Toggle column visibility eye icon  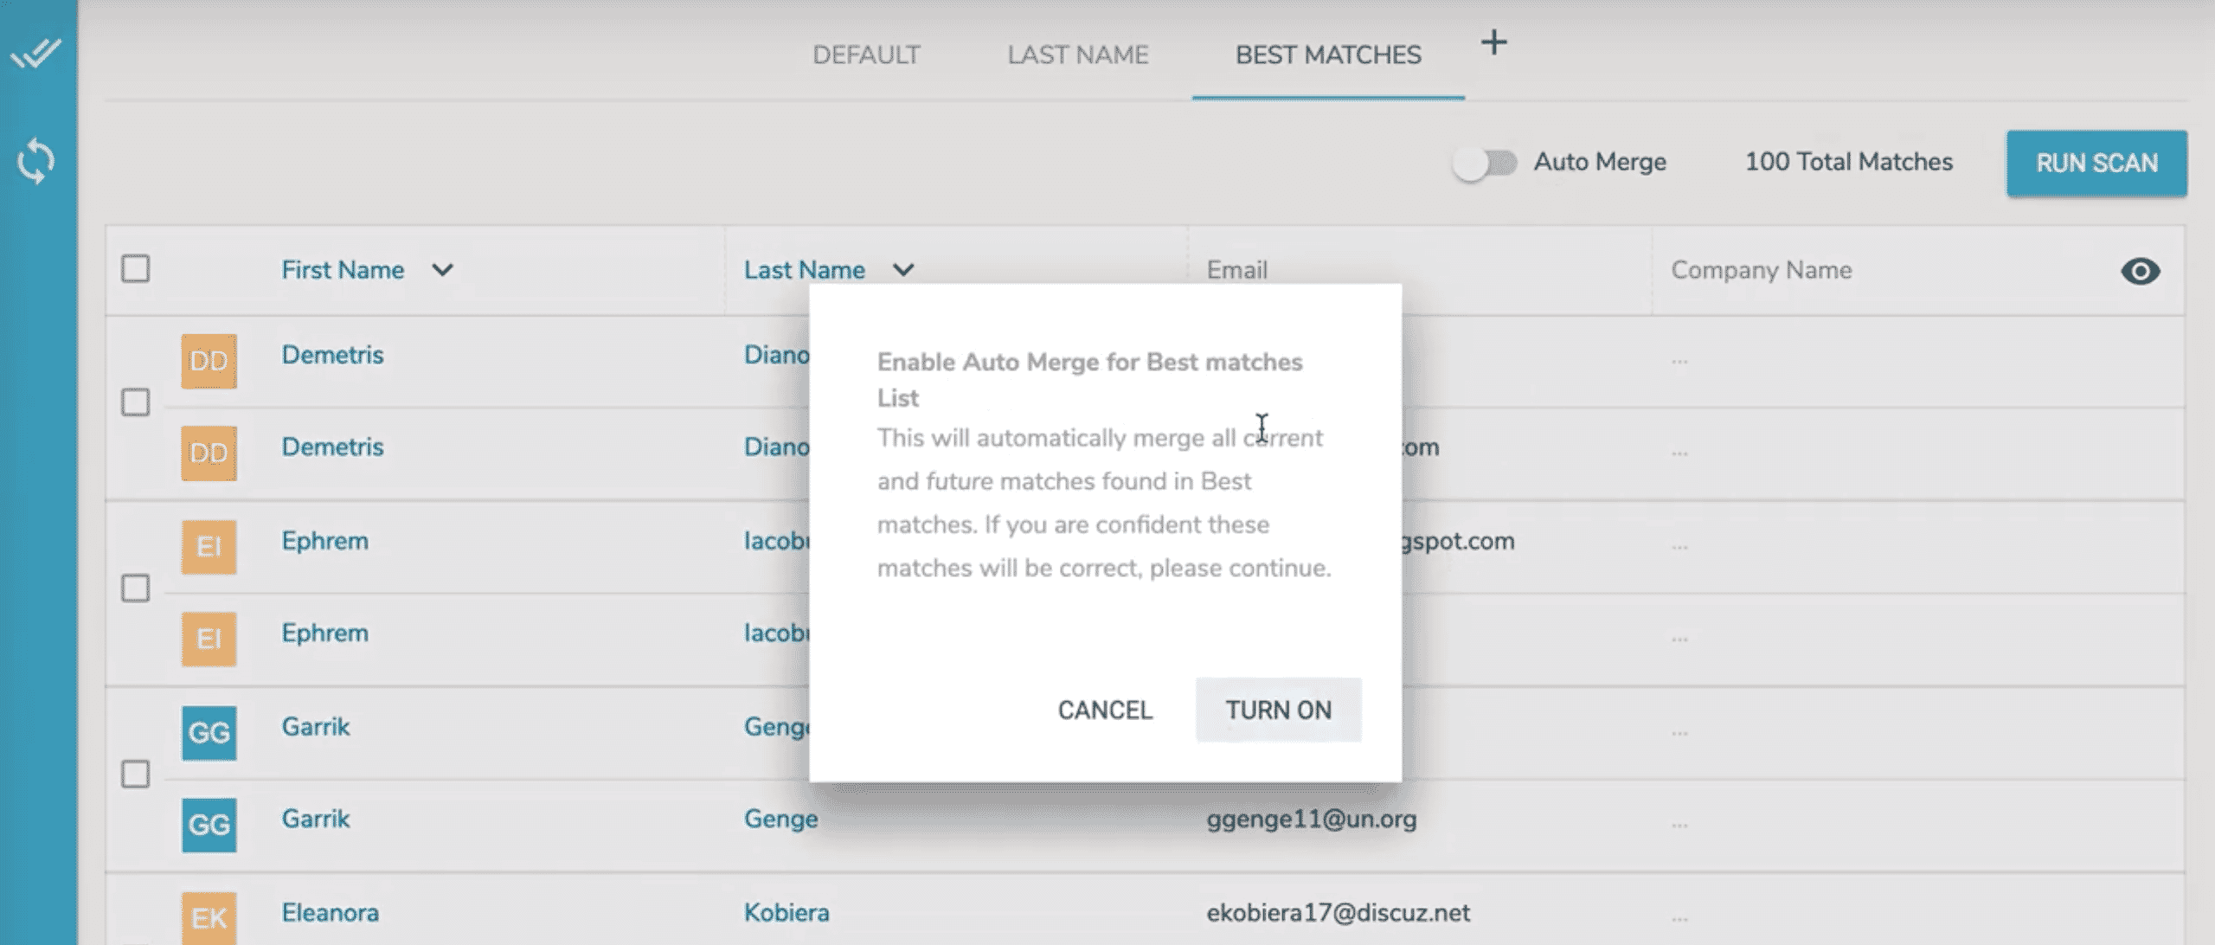[2141, 271]
